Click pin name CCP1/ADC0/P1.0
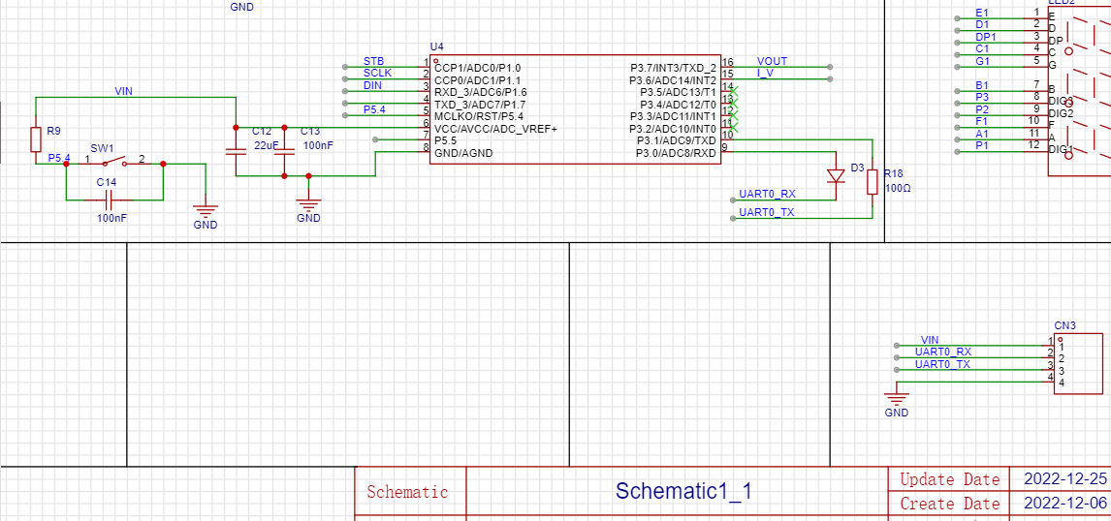 coord(478,68)
